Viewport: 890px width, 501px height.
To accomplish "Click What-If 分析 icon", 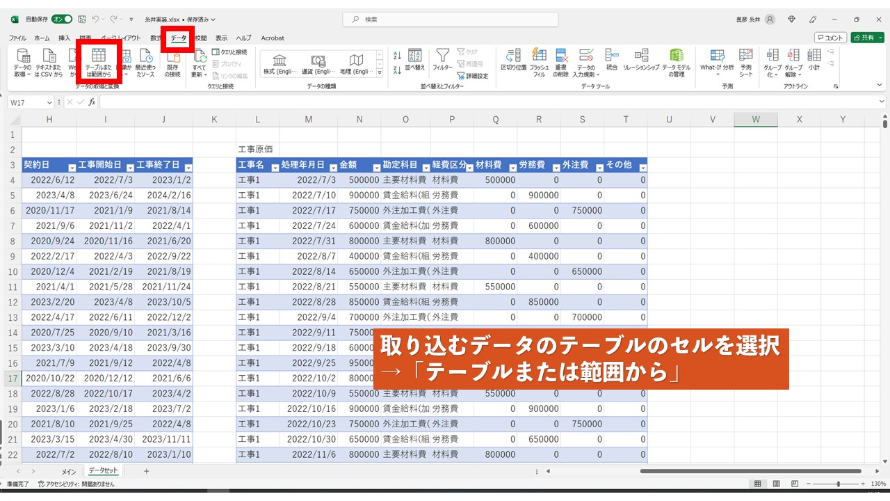I will [717, 55].
